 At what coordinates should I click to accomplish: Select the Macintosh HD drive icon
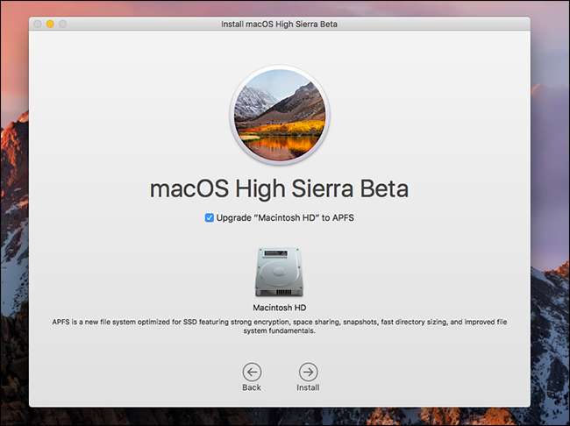coord(279,272)
